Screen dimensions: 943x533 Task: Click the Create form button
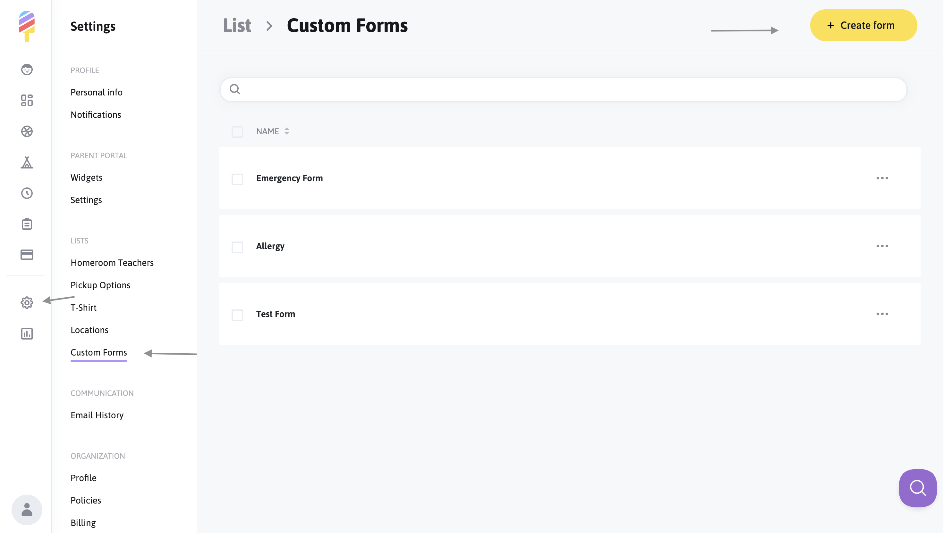tap(863, 25)
